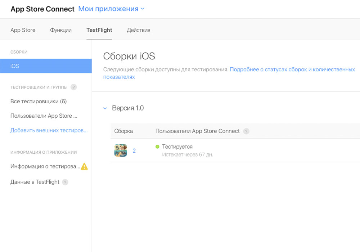The image size is (360, 252).
Task: Click the green Тестируется status dot
Action: [x=157, y=147]
